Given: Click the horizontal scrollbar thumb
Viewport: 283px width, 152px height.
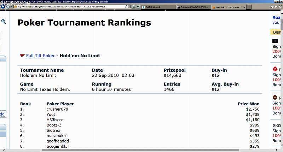Looking at the screenshot, I should 140,150.
